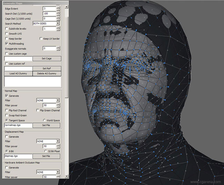Click the Generate Maps title bar
Viewport: 224px width, 185px height.
[35, 3]
